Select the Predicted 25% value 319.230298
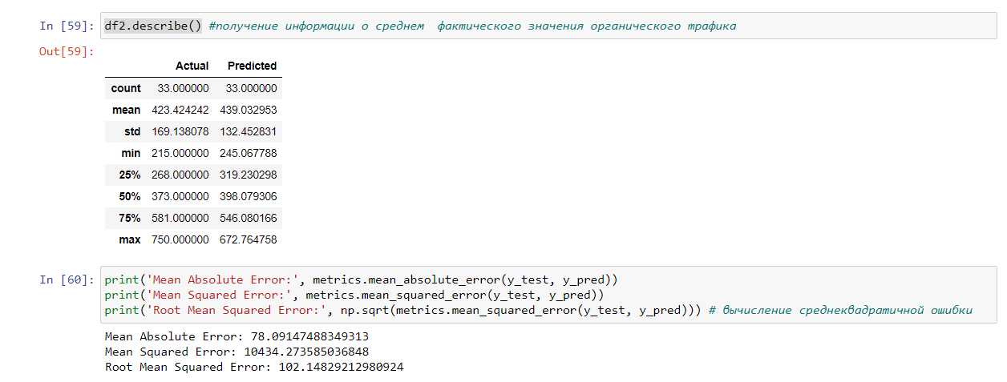1007x382 pixels. pos(248,175)
